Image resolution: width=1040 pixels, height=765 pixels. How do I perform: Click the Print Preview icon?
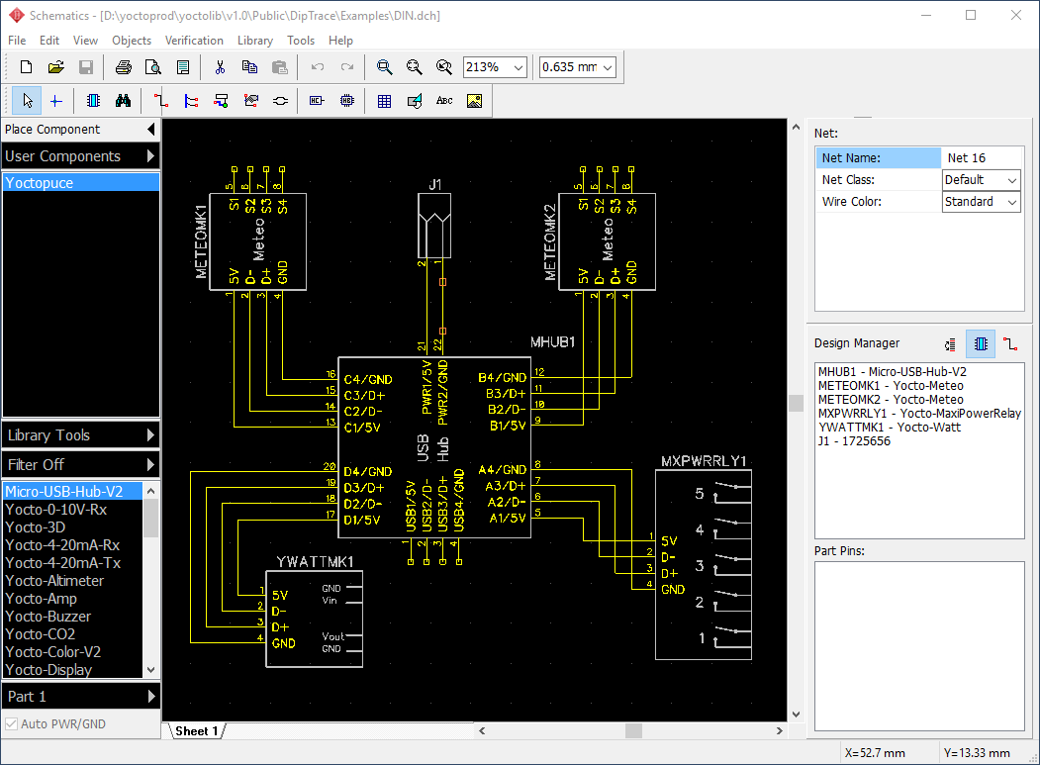pyautogui.click(x=153, y=67)
